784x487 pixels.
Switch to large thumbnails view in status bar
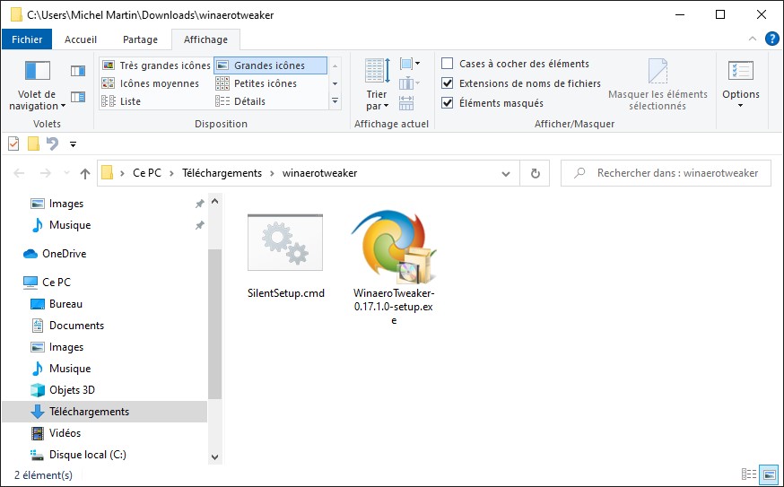769,474
